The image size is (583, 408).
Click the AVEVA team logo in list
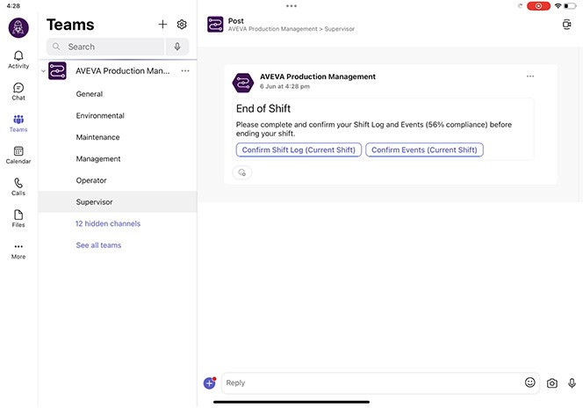58,70
